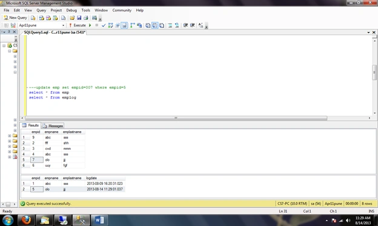Click the query editor horizontal scrollbar
This screenshot has height=226, width=378.
pos(176,118)
